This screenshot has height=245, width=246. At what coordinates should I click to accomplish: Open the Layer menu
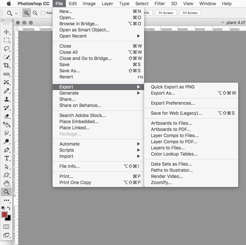pyautogui.click(x=107, y=4)
